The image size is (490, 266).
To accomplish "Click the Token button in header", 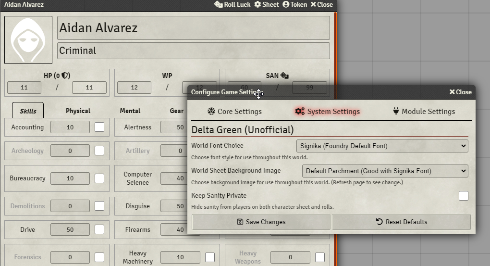I will click(294, 4).
